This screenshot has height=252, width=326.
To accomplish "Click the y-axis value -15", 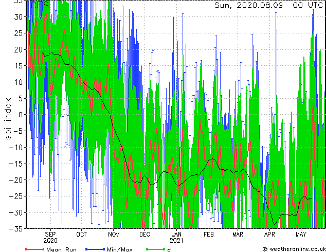I will (x=16, y=164).
